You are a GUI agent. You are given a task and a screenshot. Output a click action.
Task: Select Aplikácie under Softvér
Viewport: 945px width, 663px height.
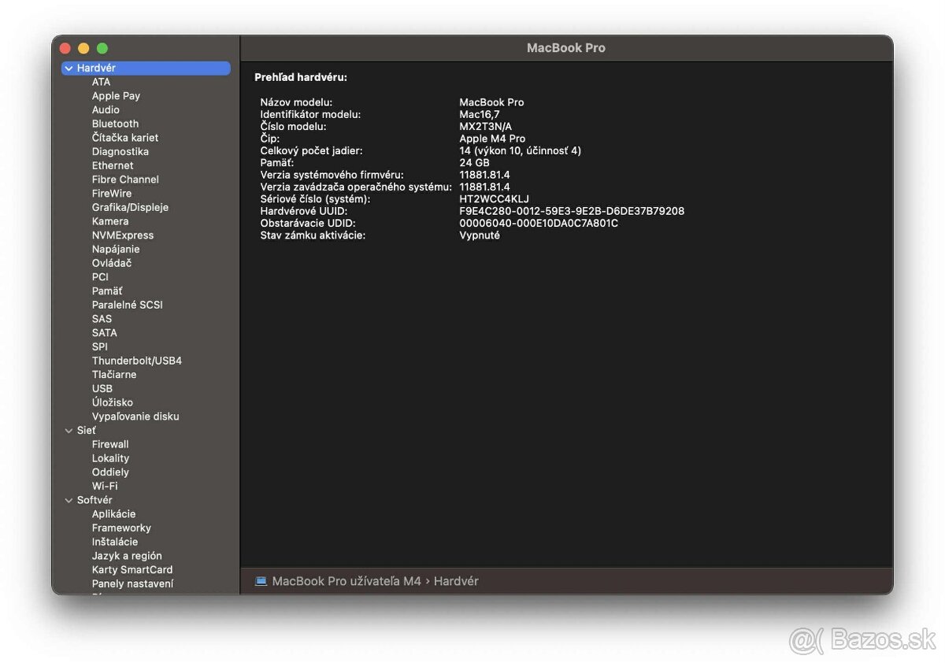tap(114, 513)
